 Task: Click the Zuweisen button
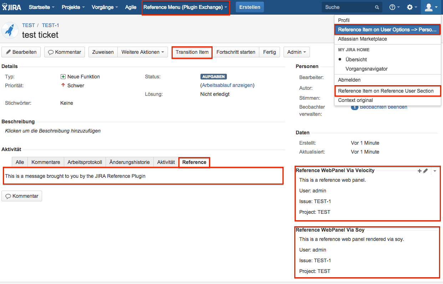coord(103,52)
